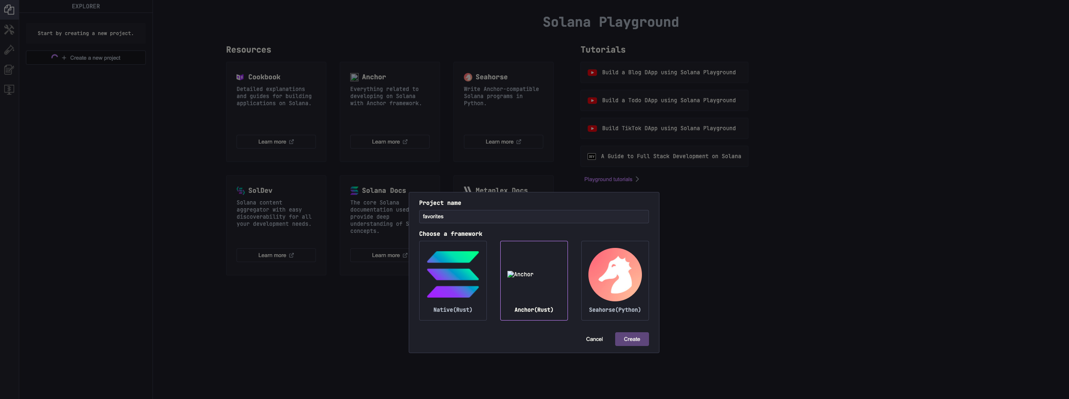Open Build & Deploy wrench-and-hammer icon

(9, 30)
